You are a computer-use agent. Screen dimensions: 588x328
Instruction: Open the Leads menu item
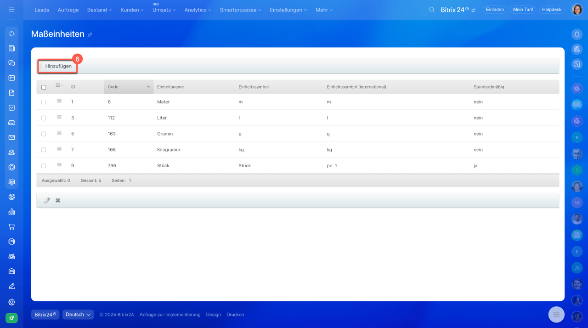point(42,10)
